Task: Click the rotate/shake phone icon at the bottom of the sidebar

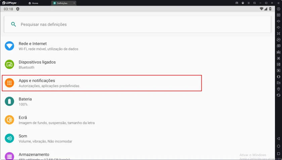Action: click(279, 95)
